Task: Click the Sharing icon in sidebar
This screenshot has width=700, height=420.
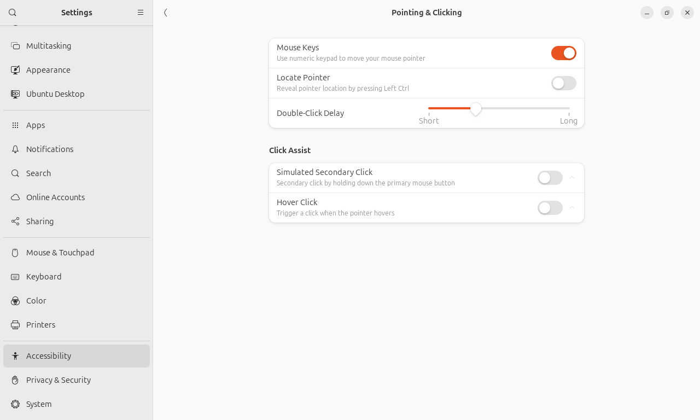Action: (15, 221)
